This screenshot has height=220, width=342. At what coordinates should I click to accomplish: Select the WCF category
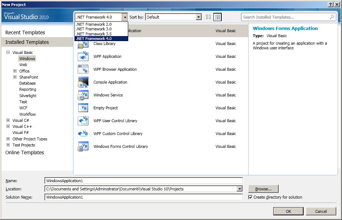(x=23, y=108)
